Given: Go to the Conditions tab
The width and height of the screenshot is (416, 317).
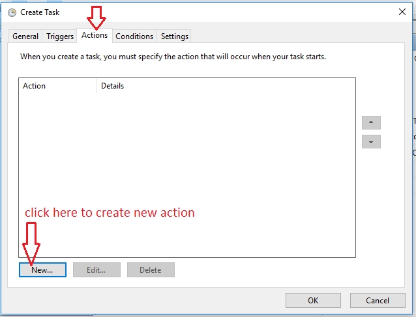Looking at the screenshot, I should 134,36.
